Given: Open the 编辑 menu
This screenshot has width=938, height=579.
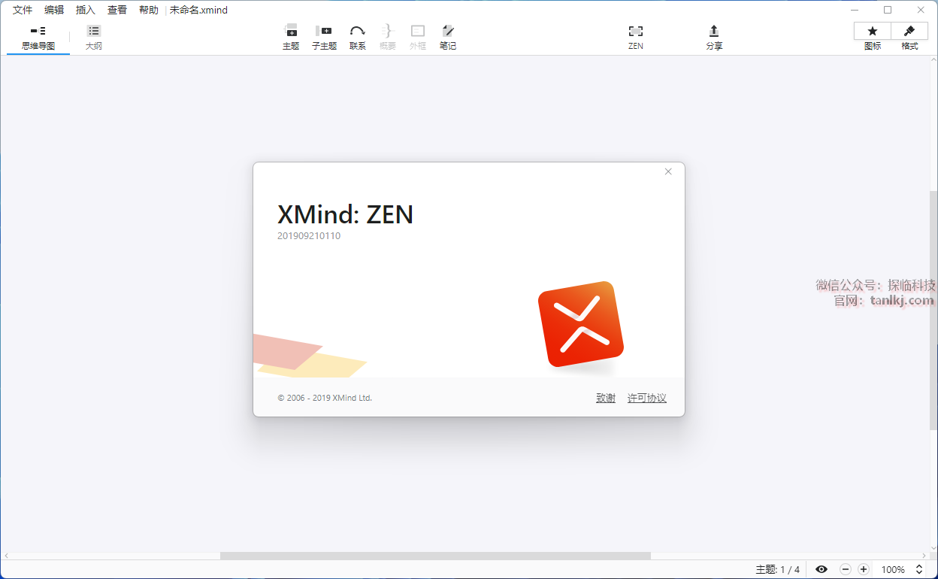Looking at the screenshot, I should pyautogui.click(x=54, y=11).
